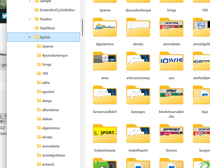Click the 3panne label in grid
This screenshot has height=168, width=210.
point(105,10)
